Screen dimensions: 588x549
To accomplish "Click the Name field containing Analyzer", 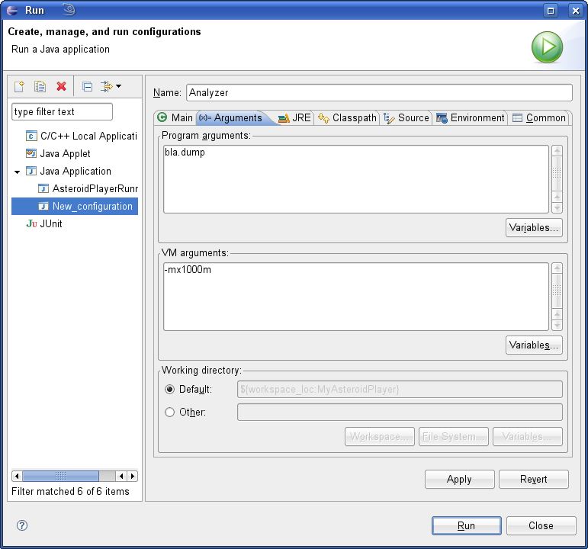I will coord(379,92).
